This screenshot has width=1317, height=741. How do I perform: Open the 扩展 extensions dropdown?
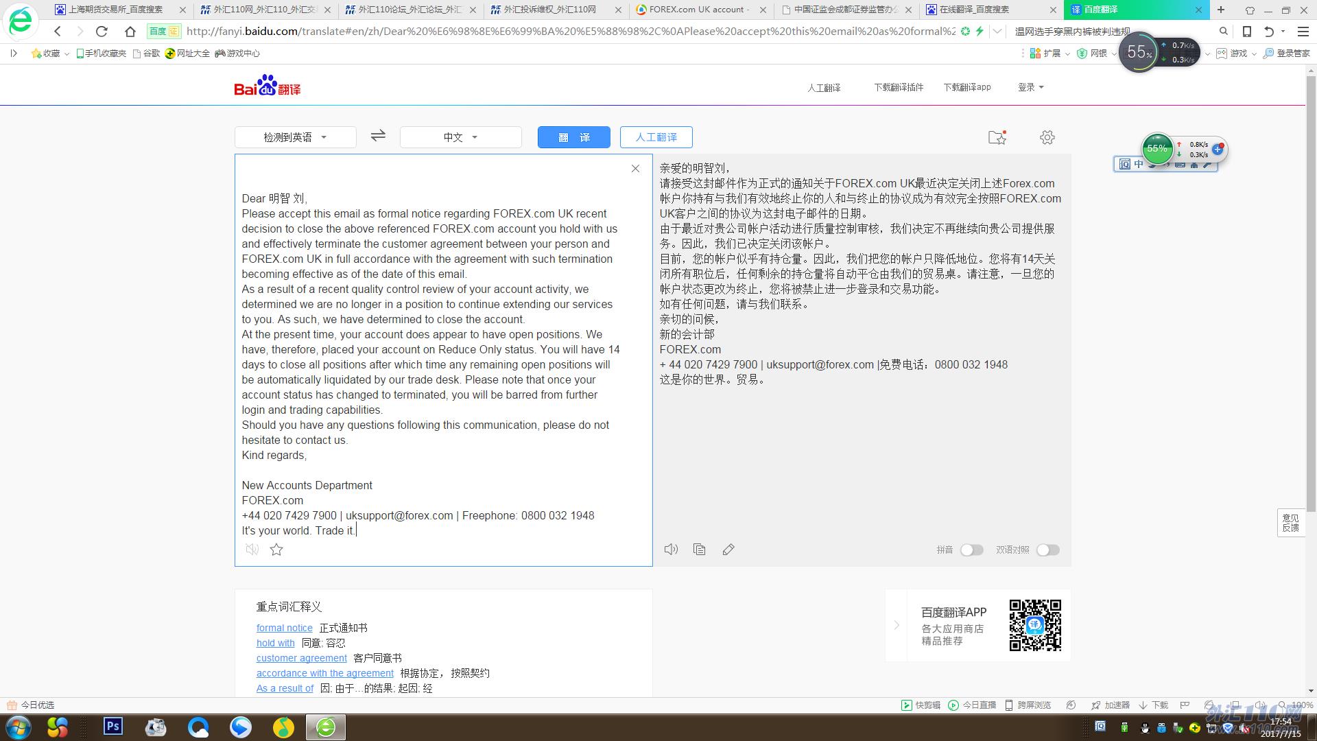click(x=1050, y=53)
